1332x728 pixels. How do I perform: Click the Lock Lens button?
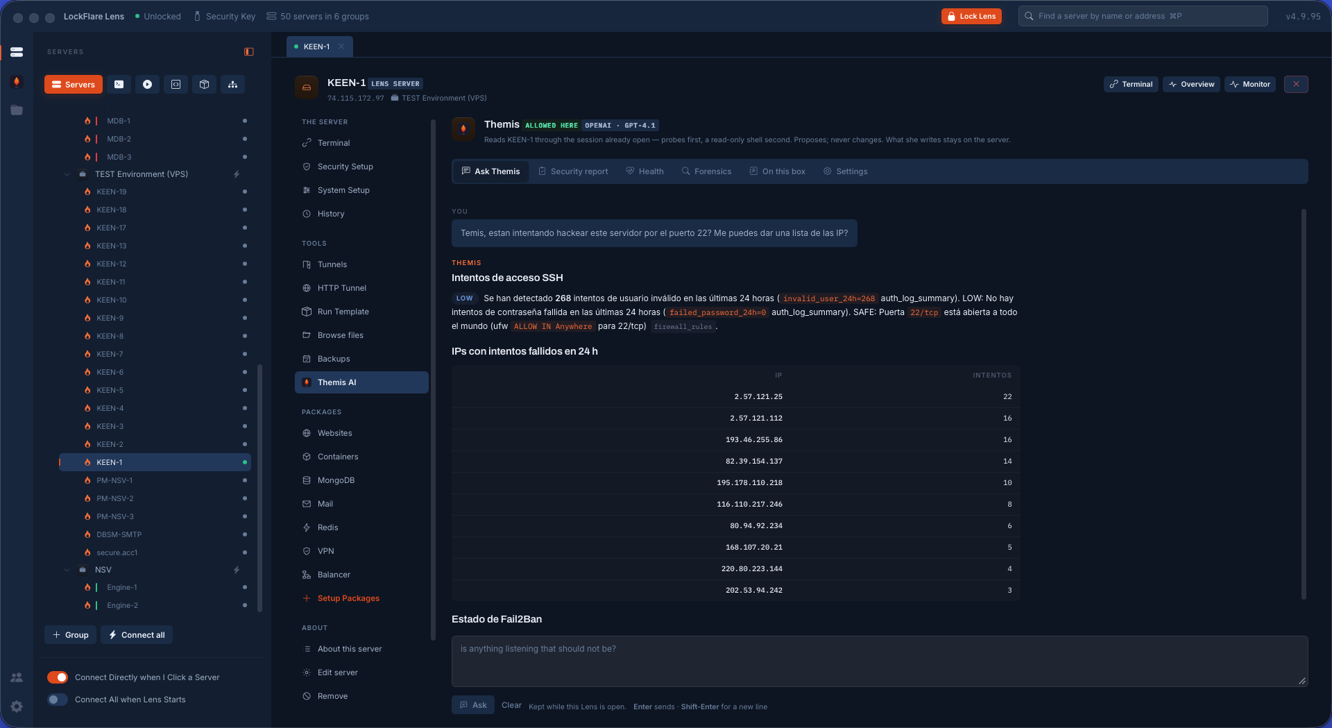pyautogui.click(x=971, y=16)
